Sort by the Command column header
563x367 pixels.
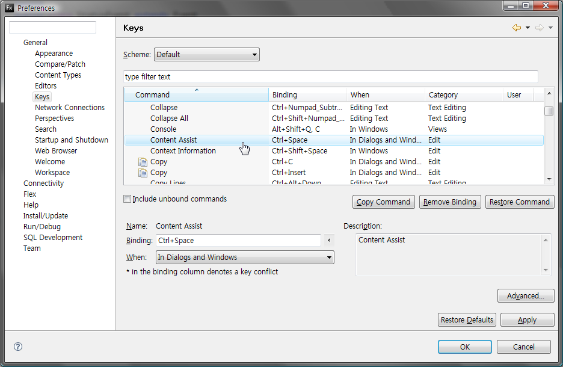[197, 95]
